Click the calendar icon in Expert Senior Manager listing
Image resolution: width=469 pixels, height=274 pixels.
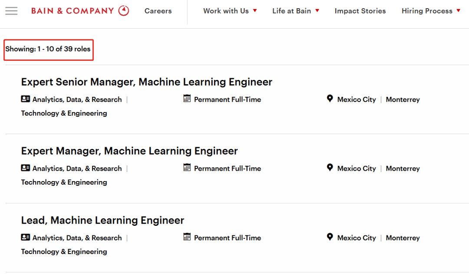pyautogui.click(x=187, y=99)
